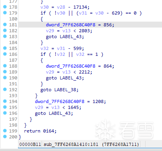Click value 864 on line 188
This screenshot has height=151, width=162.
(x=107, y=66)
